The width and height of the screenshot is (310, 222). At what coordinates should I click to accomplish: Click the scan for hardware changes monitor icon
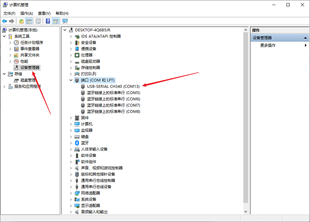65,21
